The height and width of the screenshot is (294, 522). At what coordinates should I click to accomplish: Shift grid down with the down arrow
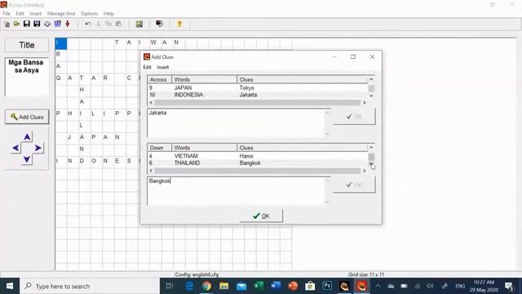[x=27, y=159]
